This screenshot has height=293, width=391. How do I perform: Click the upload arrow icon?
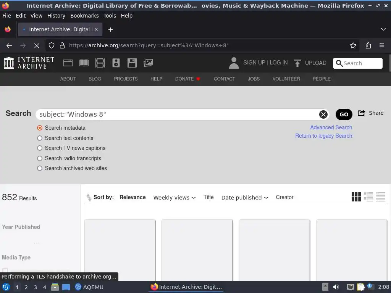[x=297, y=63]
